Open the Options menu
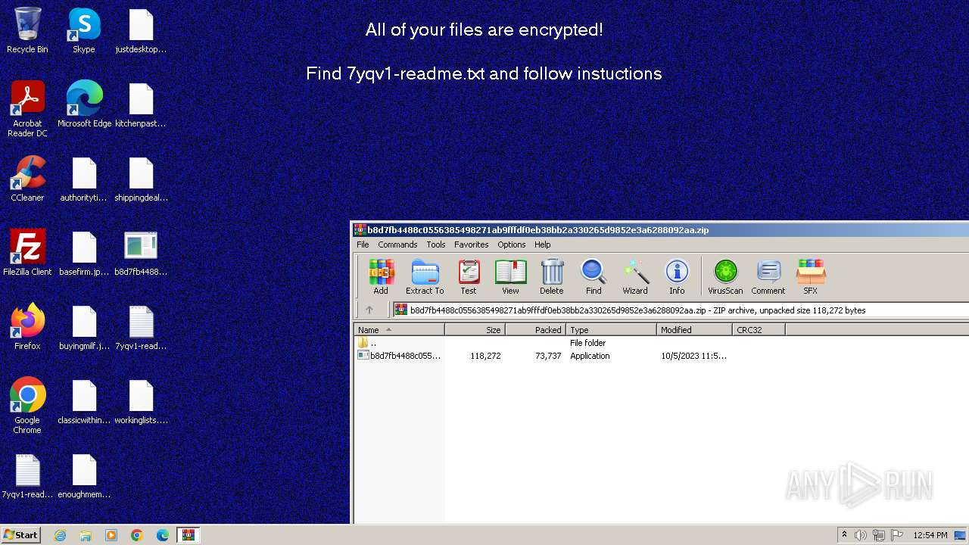 (x=511, y=244)
